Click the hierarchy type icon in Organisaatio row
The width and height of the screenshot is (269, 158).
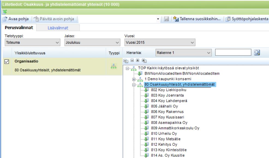[x=113, y=66]
